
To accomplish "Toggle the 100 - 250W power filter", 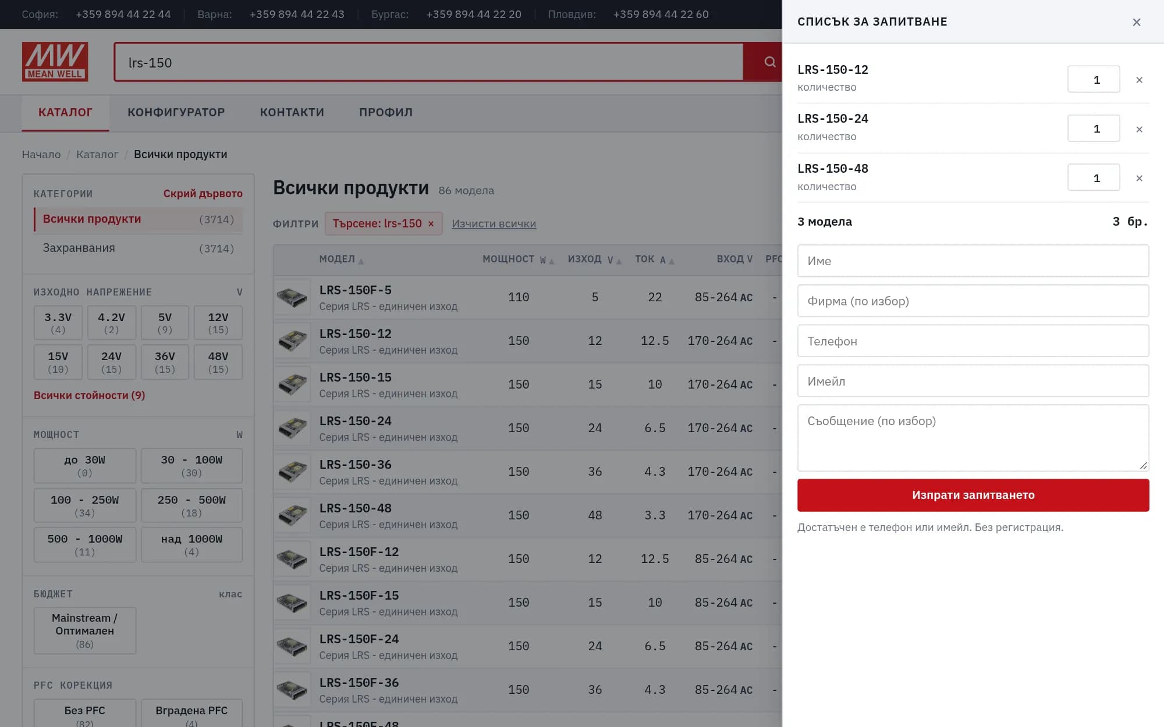I will click(x=84, y=505).
